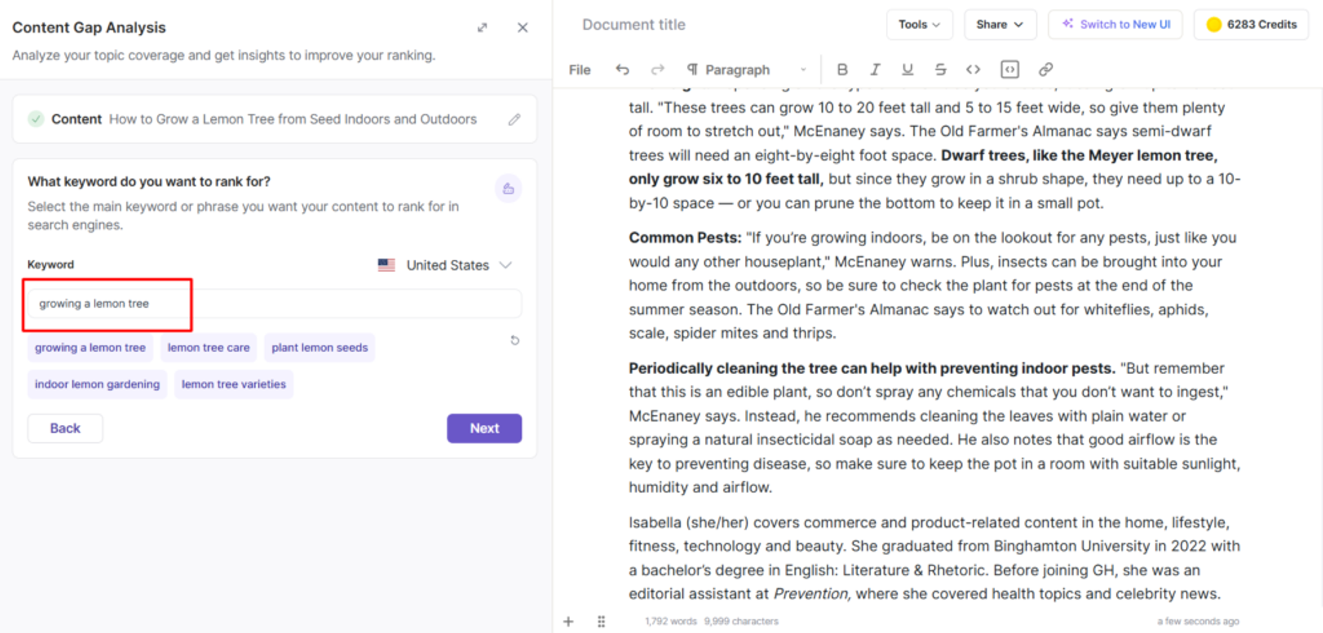Focus the Keyword input field
The width and height of the screenshot is (1323, 633).
(274, 304)
